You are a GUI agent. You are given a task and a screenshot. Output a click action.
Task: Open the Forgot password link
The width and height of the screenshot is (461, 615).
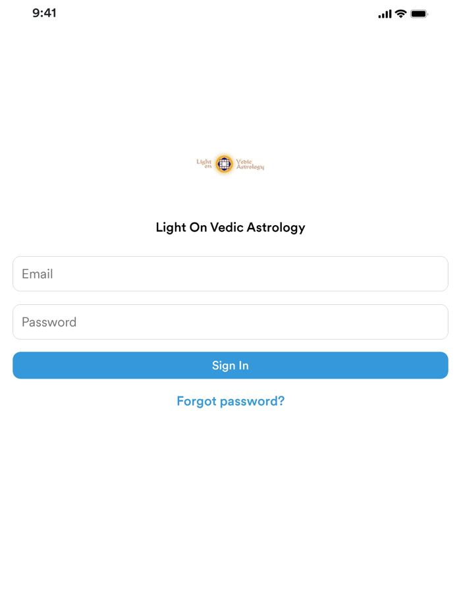(230, 401)
